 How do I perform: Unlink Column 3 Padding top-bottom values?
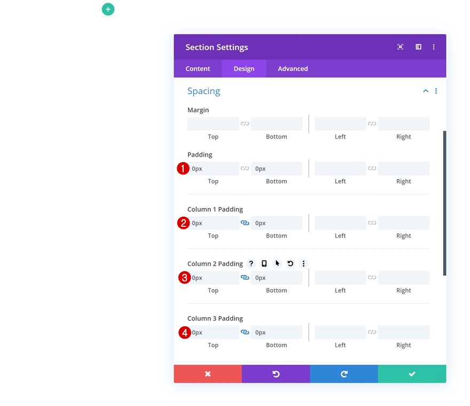[245, 332]
